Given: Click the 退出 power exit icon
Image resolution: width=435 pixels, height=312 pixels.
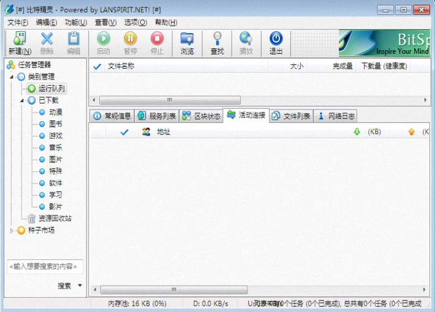Looking at the screenshot, I should click(276, 43).
